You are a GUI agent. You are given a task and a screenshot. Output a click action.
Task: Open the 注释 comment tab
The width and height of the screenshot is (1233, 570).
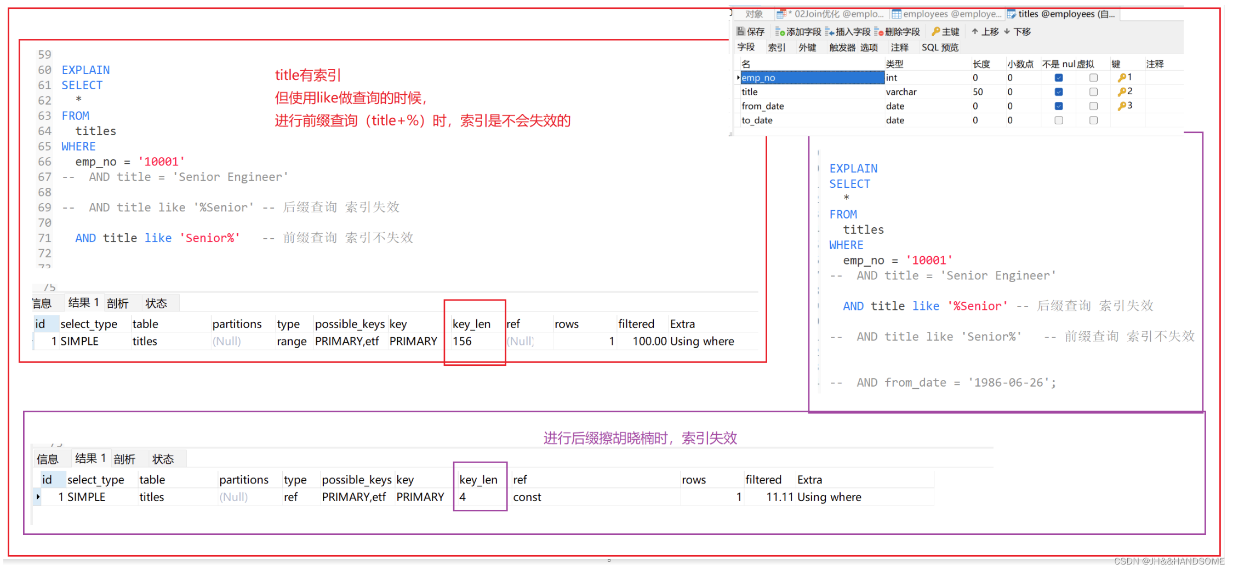pyautogui.click(x=899, y=48)
